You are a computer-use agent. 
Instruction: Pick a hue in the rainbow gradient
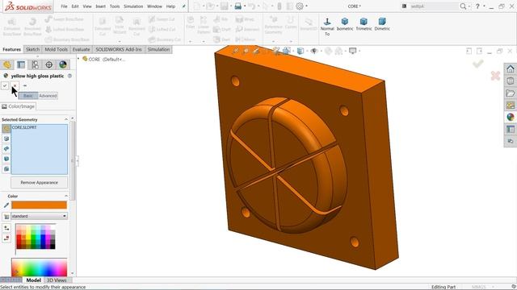(39, 267)
